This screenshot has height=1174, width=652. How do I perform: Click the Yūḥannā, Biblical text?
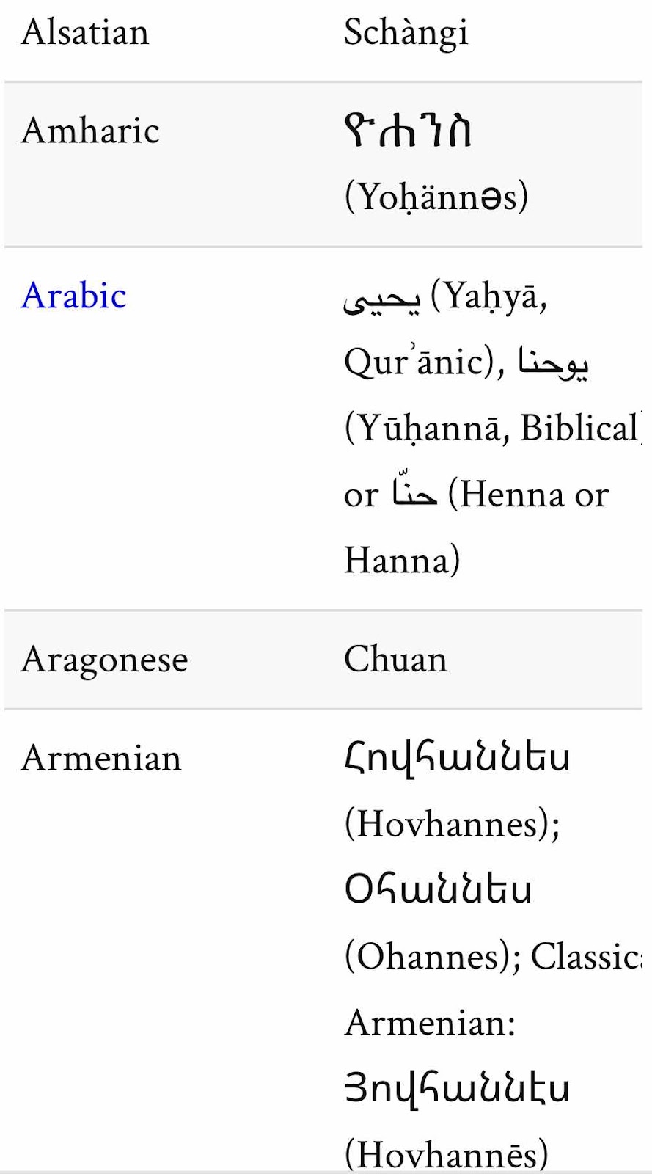point(493,429)
